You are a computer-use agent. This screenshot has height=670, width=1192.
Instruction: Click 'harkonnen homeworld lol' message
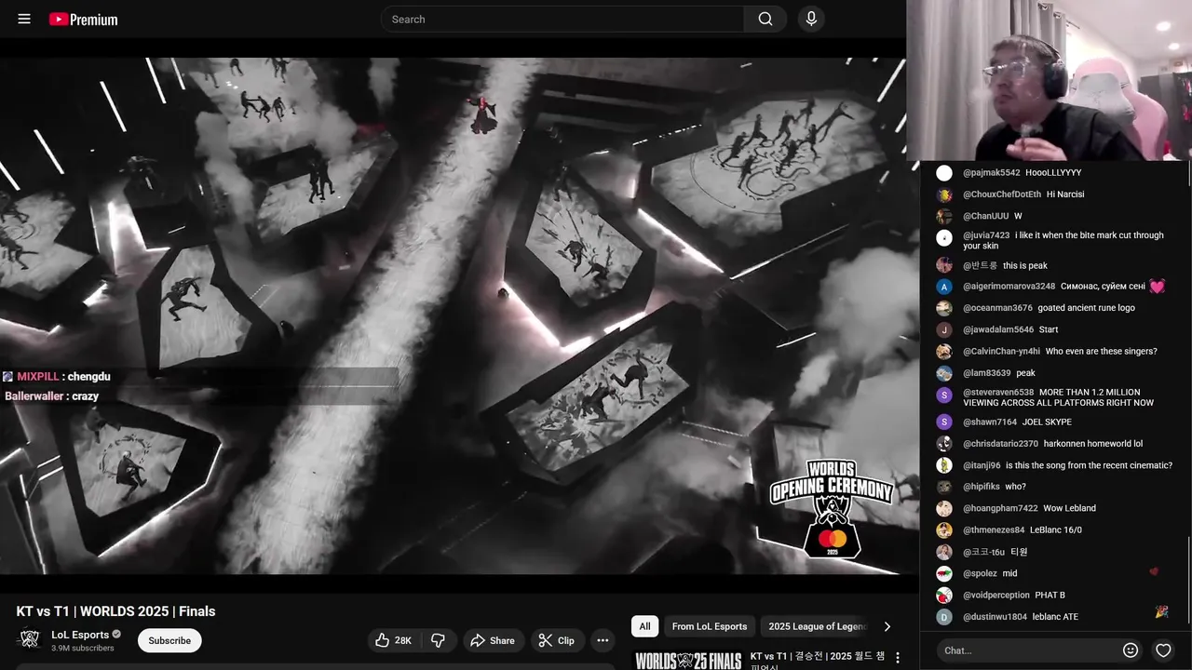click(x=1092, y=444)
